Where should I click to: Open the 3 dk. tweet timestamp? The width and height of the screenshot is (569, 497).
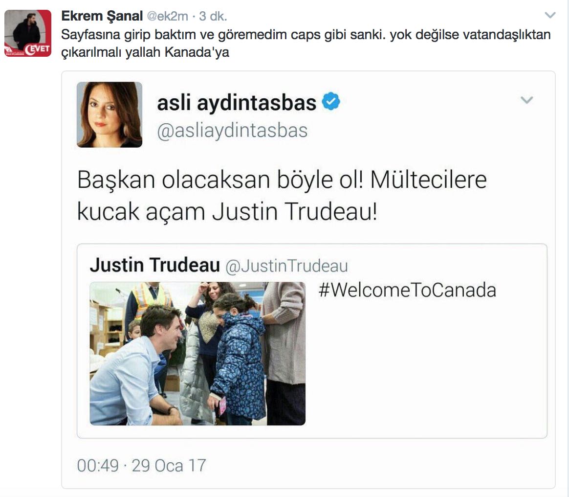point(213,16)
